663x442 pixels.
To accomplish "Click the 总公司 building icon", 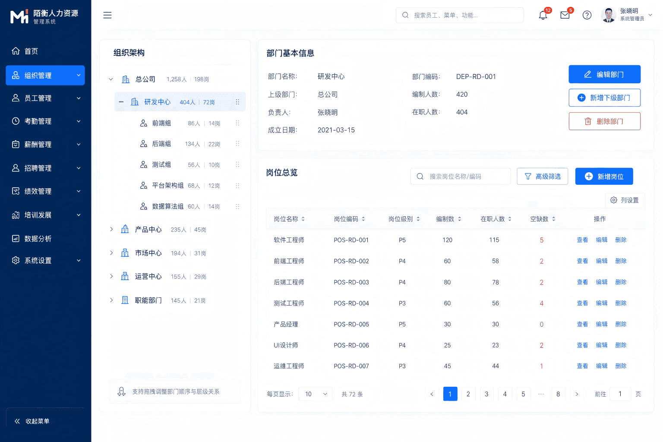I will click(x=126, y=79).
